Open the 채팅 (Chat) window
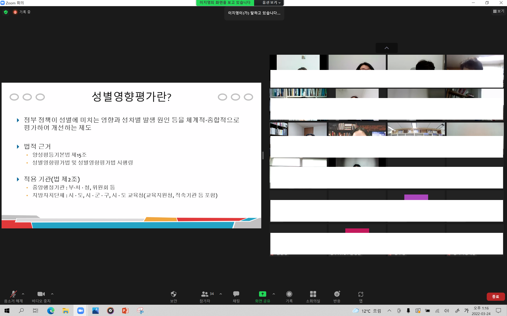 click(236, 296)
